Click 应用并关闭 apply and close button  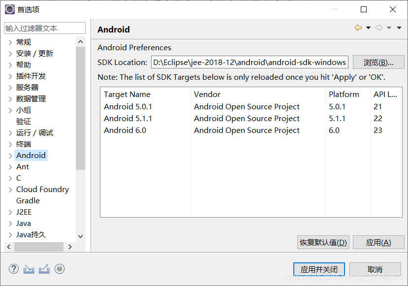click(x=319, y=269)
